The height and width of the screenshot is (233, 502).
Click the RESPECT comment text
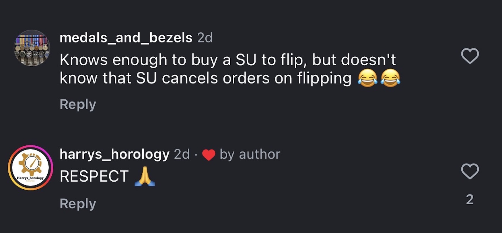tap(94, 176)
